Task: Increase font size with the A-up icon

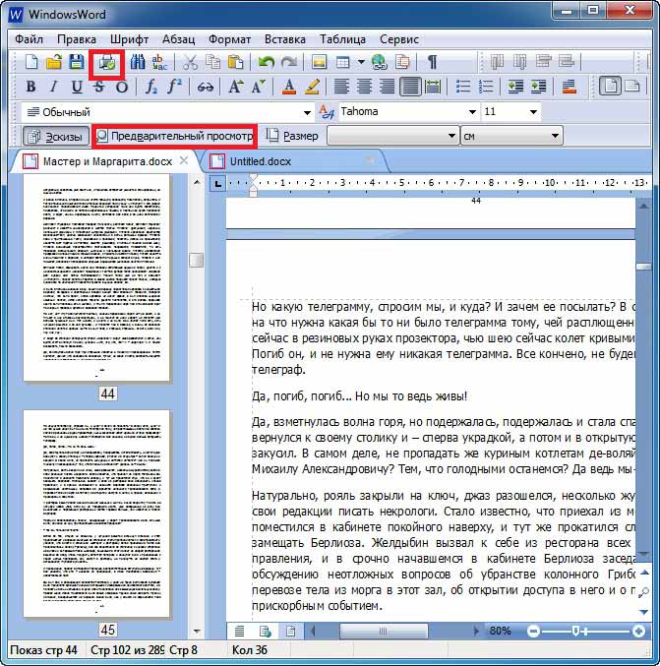Action: coord(236,87)
